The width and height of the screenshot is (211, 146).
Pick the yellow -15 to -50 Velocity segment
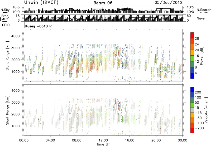[192, 115]
